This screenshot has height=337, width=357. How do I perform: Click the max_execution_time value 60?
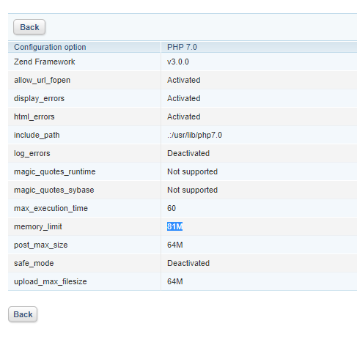click(x=172, y=208)
